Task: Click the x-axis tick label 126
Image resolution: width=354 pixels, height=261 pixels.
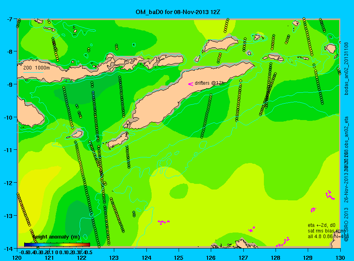Action: [211, 257]
